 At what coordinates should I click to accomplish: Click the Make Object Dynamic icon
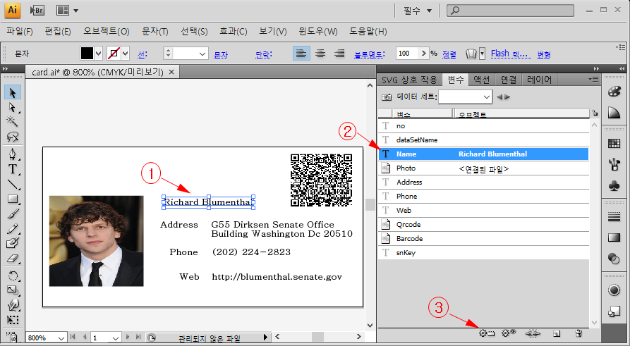click(486, 333)
